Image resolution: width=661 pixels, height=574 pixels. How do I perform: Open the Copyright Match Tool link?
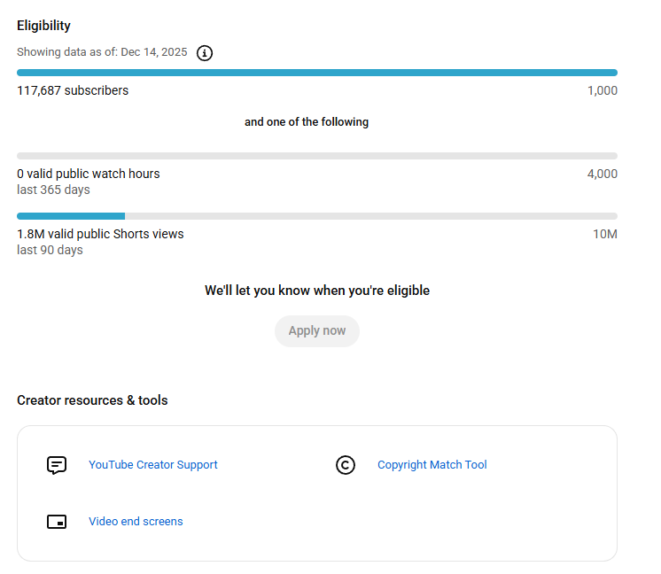pos(432,465)
